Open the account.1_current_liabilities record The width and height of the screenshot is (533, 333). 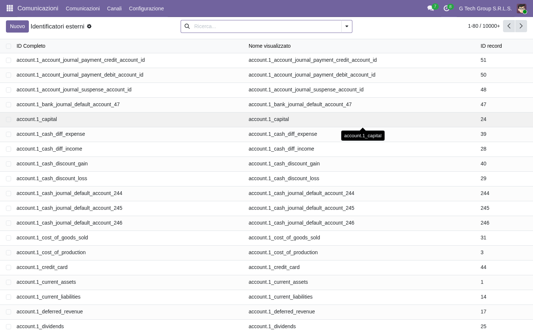48,297
